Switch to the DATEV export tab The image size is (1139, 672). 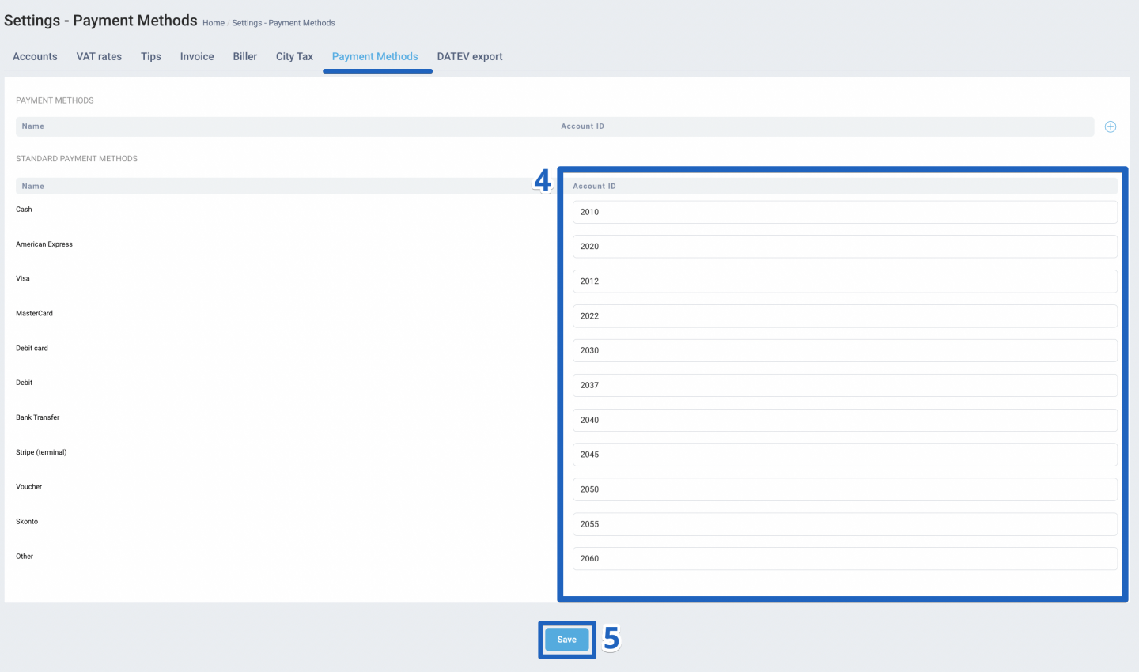coord(470,57)
